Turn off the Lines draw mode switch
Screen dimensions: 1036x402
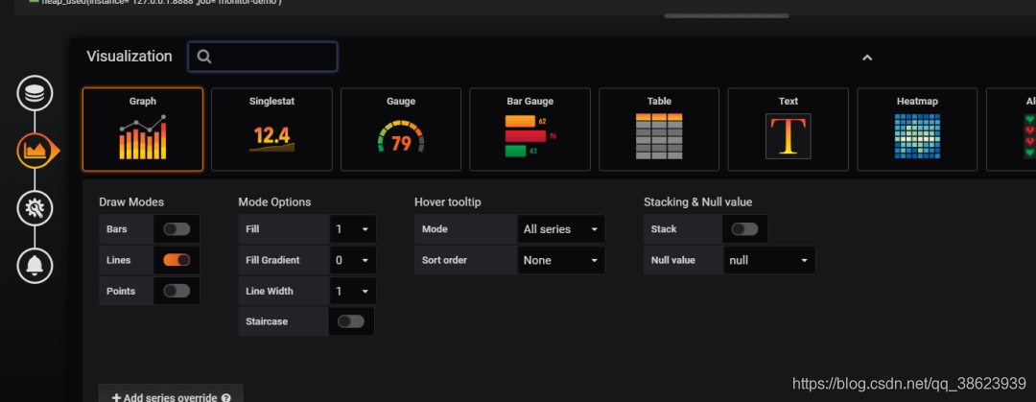point(177,260)
